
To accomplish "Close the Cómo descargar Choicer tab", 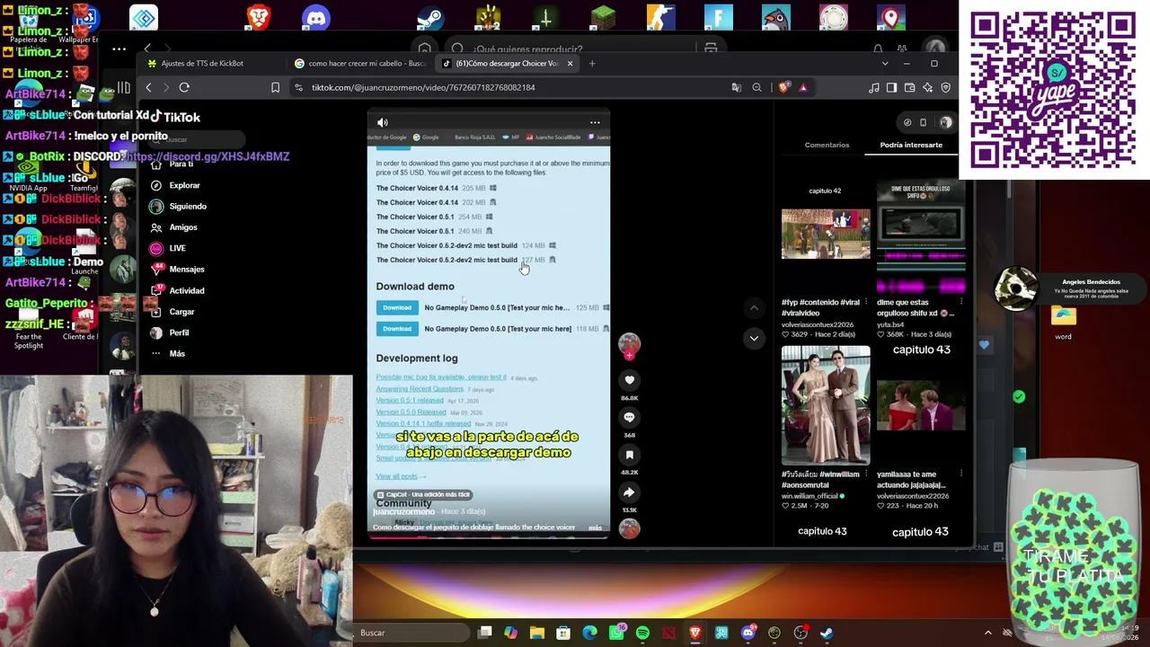I will [570, 63].
